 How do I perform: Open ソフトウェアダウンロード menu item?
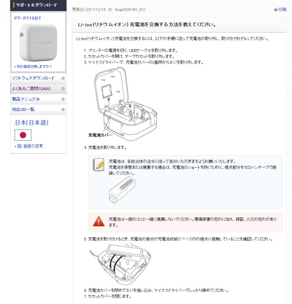pos(39,78)
